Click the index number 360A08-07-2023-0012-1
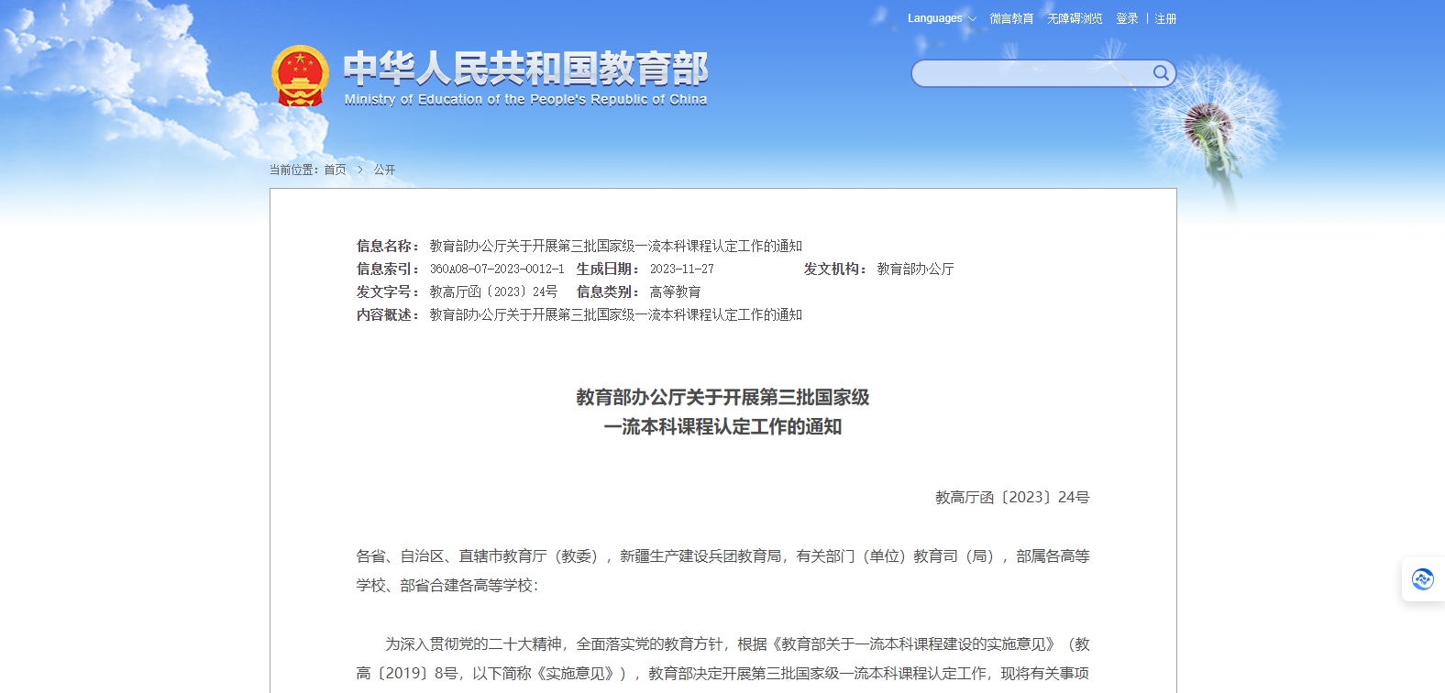This screenshot has height=693, width=1445. [x=497, y=269]
